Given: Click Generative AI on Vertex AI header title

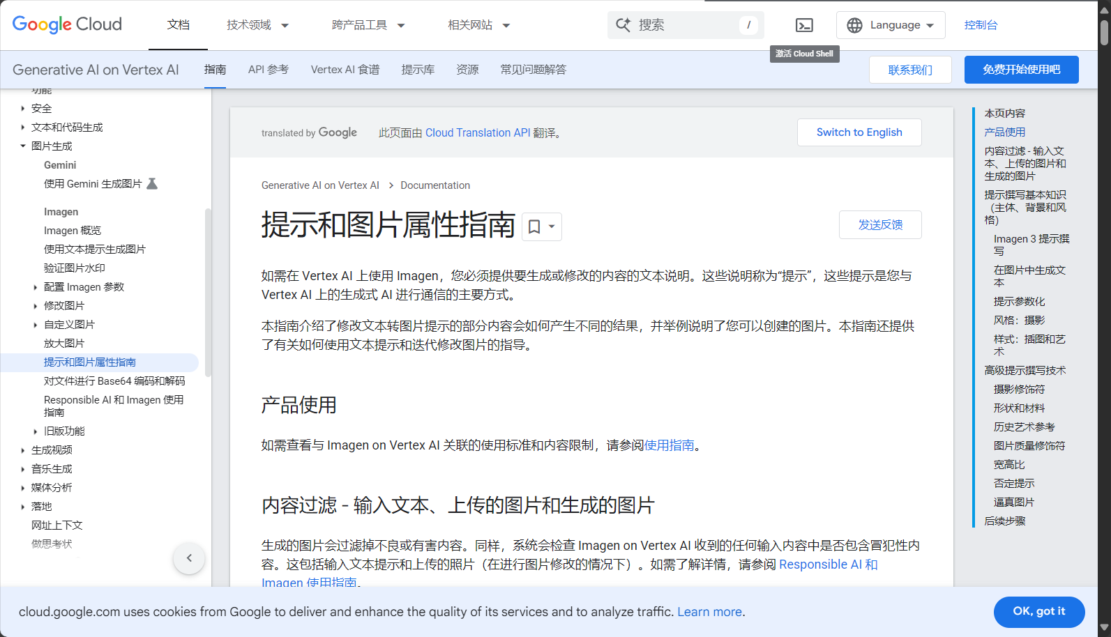Looking at the screenshot, I should click(x=96, y=70).
